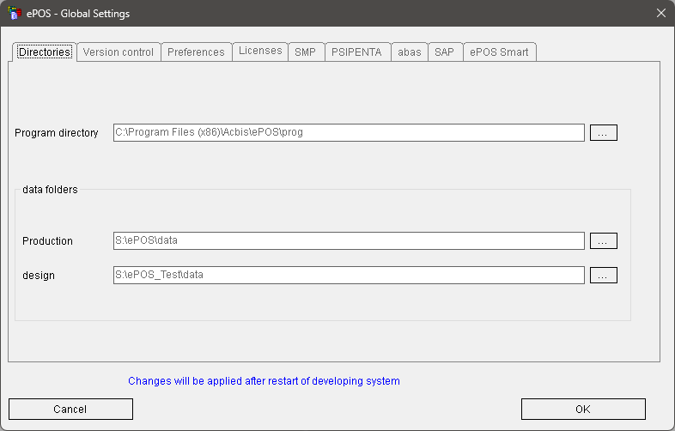Select the Preferences tab
Image resolution: width=675 pixels, height=431 pixels.
click(x=196, y=52)
